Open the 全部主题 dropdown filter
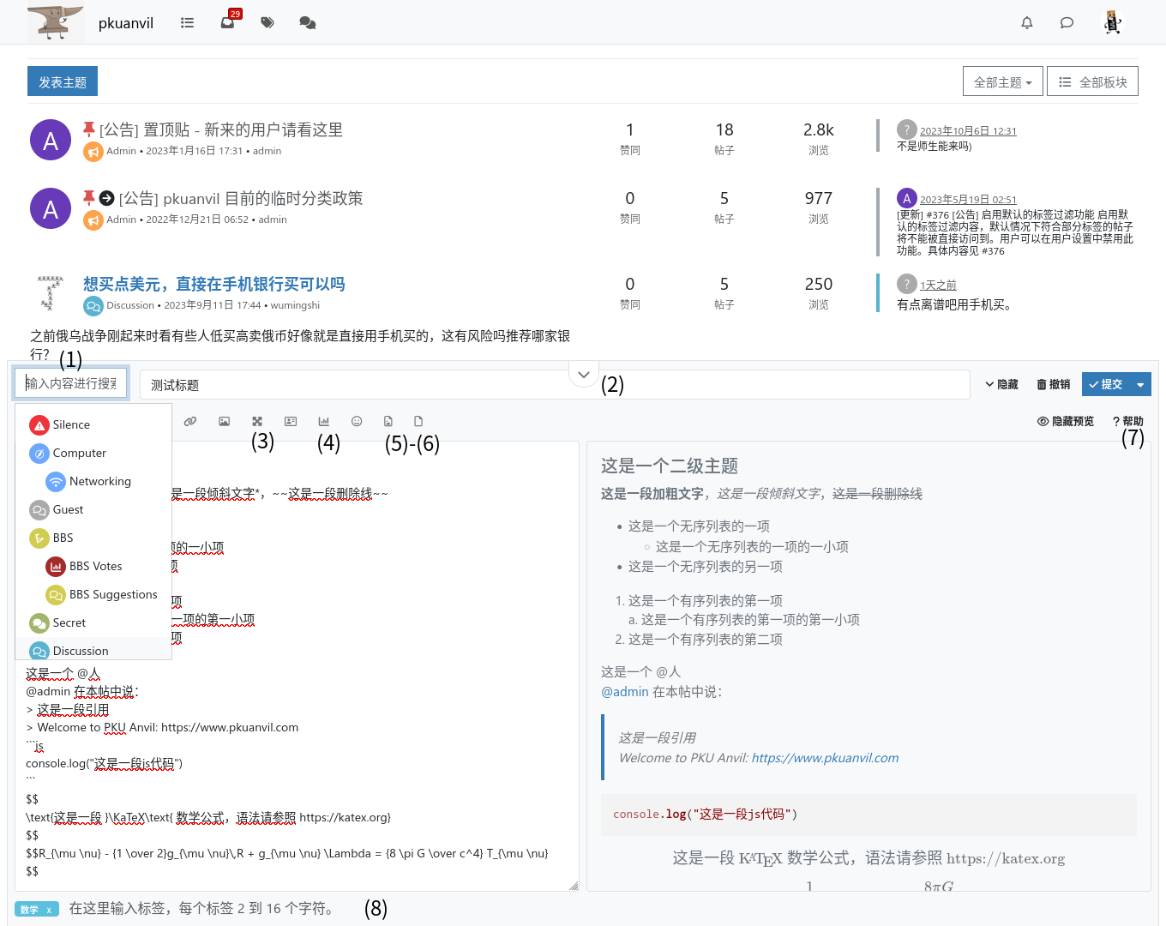This screenshot has width=1166, height=926. point(1002,82)
